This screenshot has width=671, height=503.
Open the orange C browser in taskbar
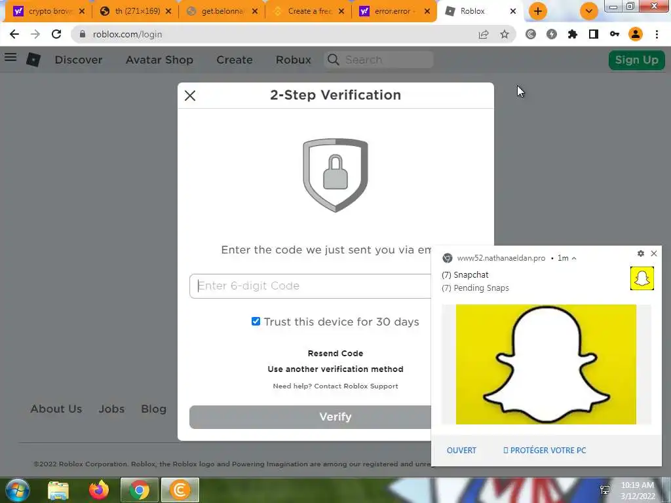(x=180, y=490)
